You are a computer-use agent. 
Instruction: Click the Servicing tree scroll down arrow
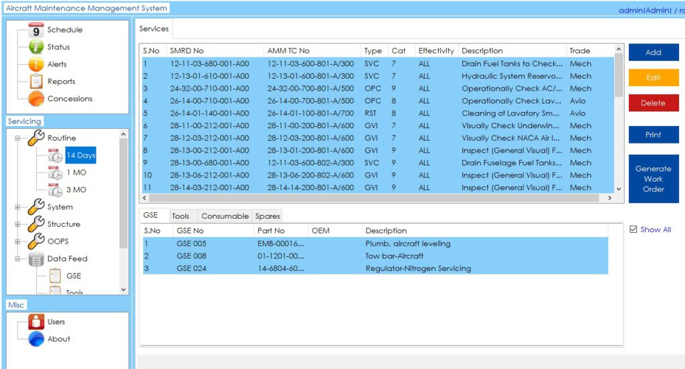[123, 290]
